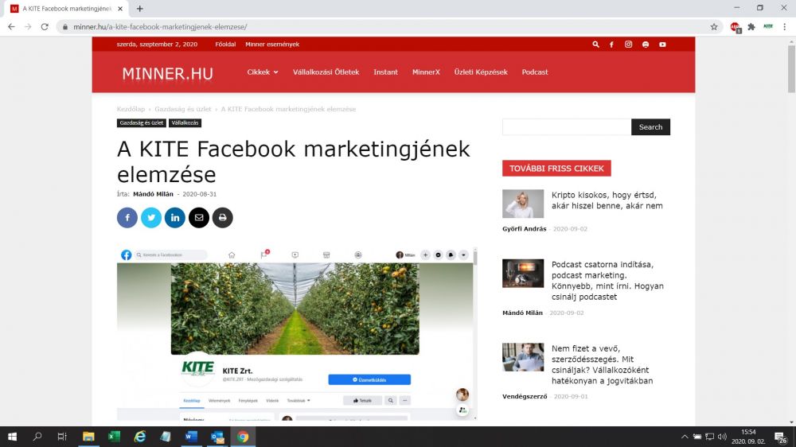Screen dimensions: 796x447
Task: Expand the Cikkek dropdown menu
Action: 263,72
